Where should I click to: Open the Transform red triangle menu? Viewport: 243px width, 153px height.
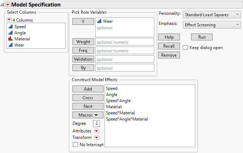97,137
